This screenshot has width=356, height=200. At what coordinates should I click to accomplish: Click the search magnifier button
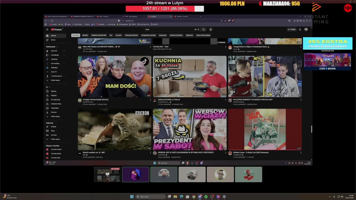(204, 29)
